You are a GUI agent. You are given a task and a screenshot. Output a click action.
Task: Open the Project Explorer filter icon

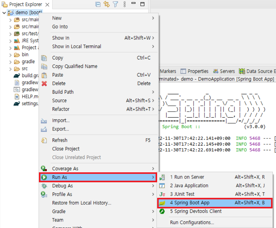click(x=115, y=4)
